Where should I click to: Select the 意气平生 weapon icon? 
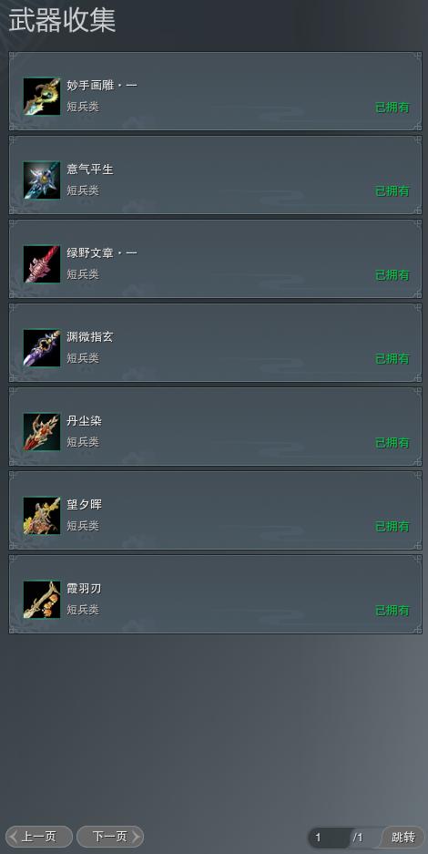(x=42, y=180)
